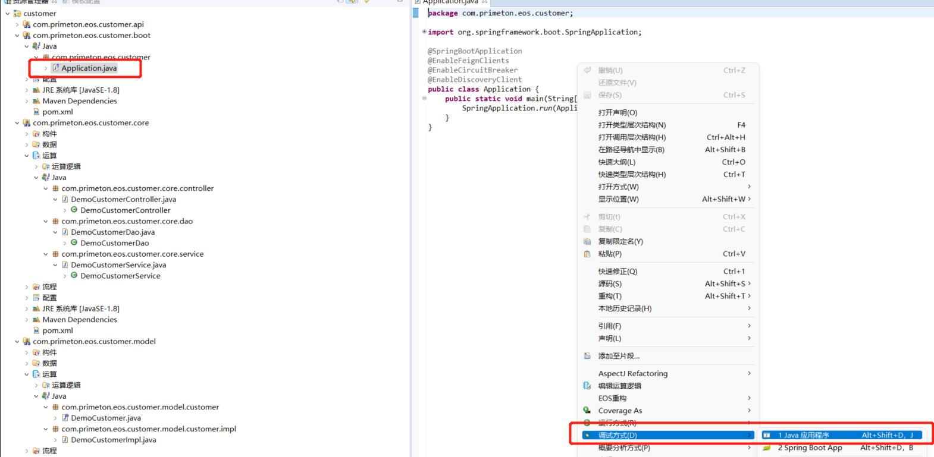Click the 添加至片段 icon in context menu
This screenshot has width=934, height=457.
coord(587,356)
